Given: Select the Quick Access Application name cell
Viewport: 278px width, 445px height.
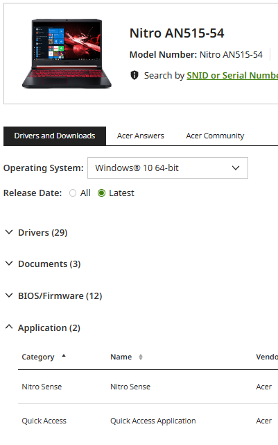Looking at the screenshot, I should pyautogui.click(x=153, y=421).
